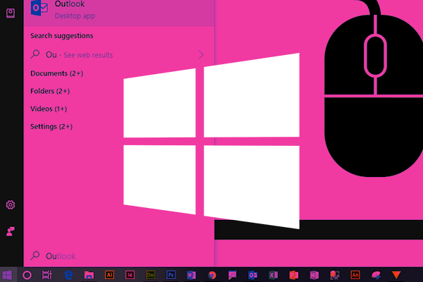Open the pink brain-shaped app on taskbar
Screen dimensions: 423x282
[376, 275]
